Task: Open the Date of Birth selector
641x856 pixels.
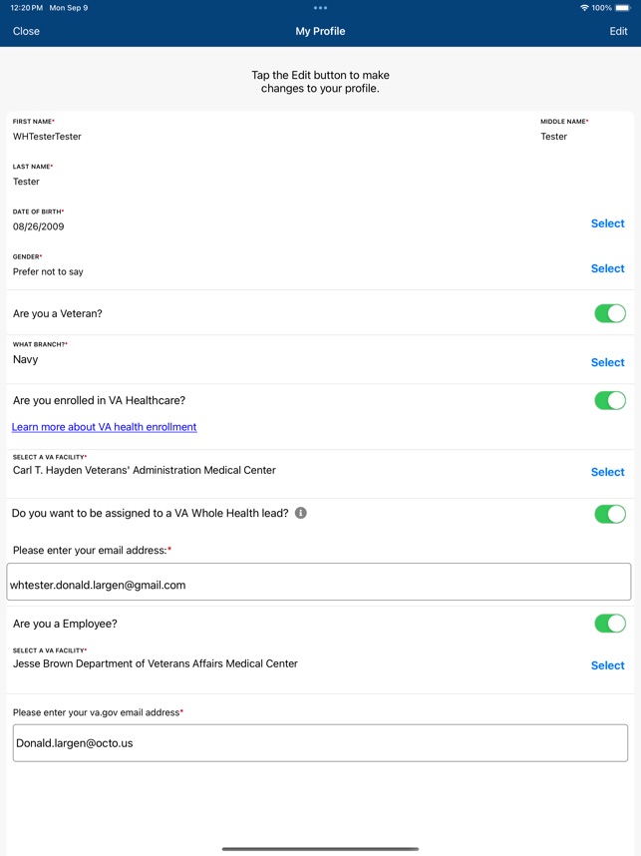Action: pos(607,223)
